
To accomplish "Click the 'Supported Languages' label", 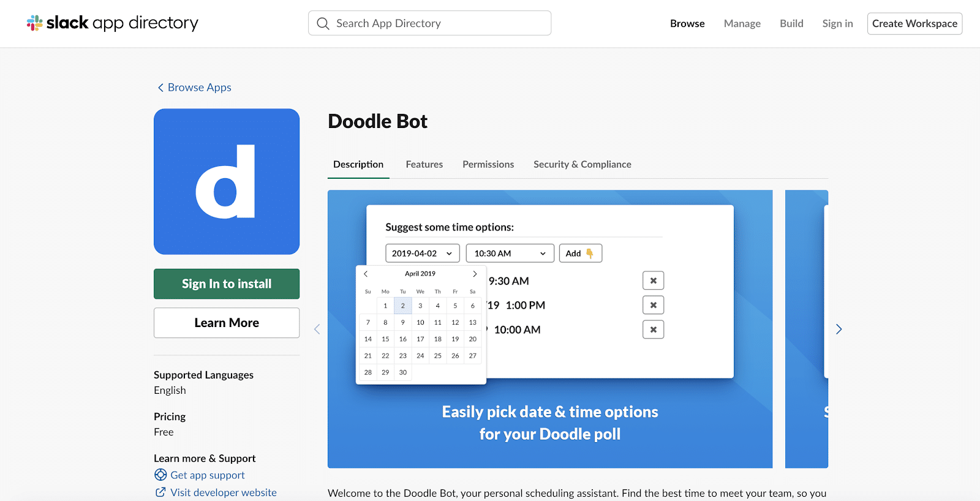I will [x=203, y=375].
